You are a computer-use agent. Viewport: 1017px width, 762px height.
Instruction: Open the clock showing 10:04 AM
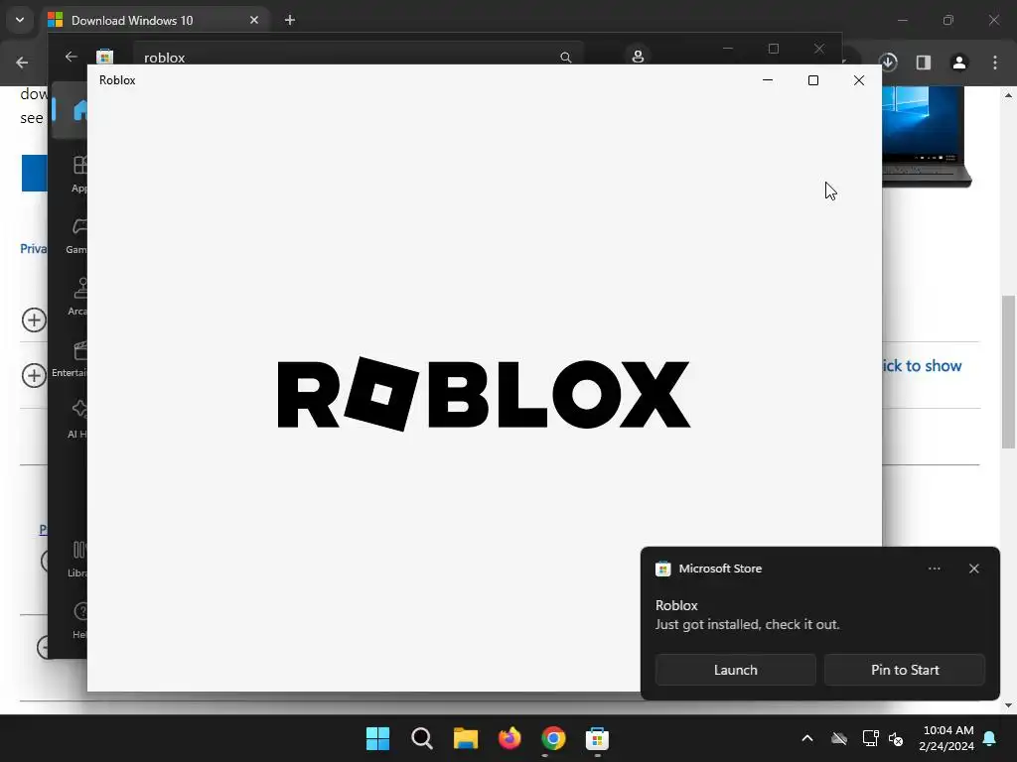[947, 738]
